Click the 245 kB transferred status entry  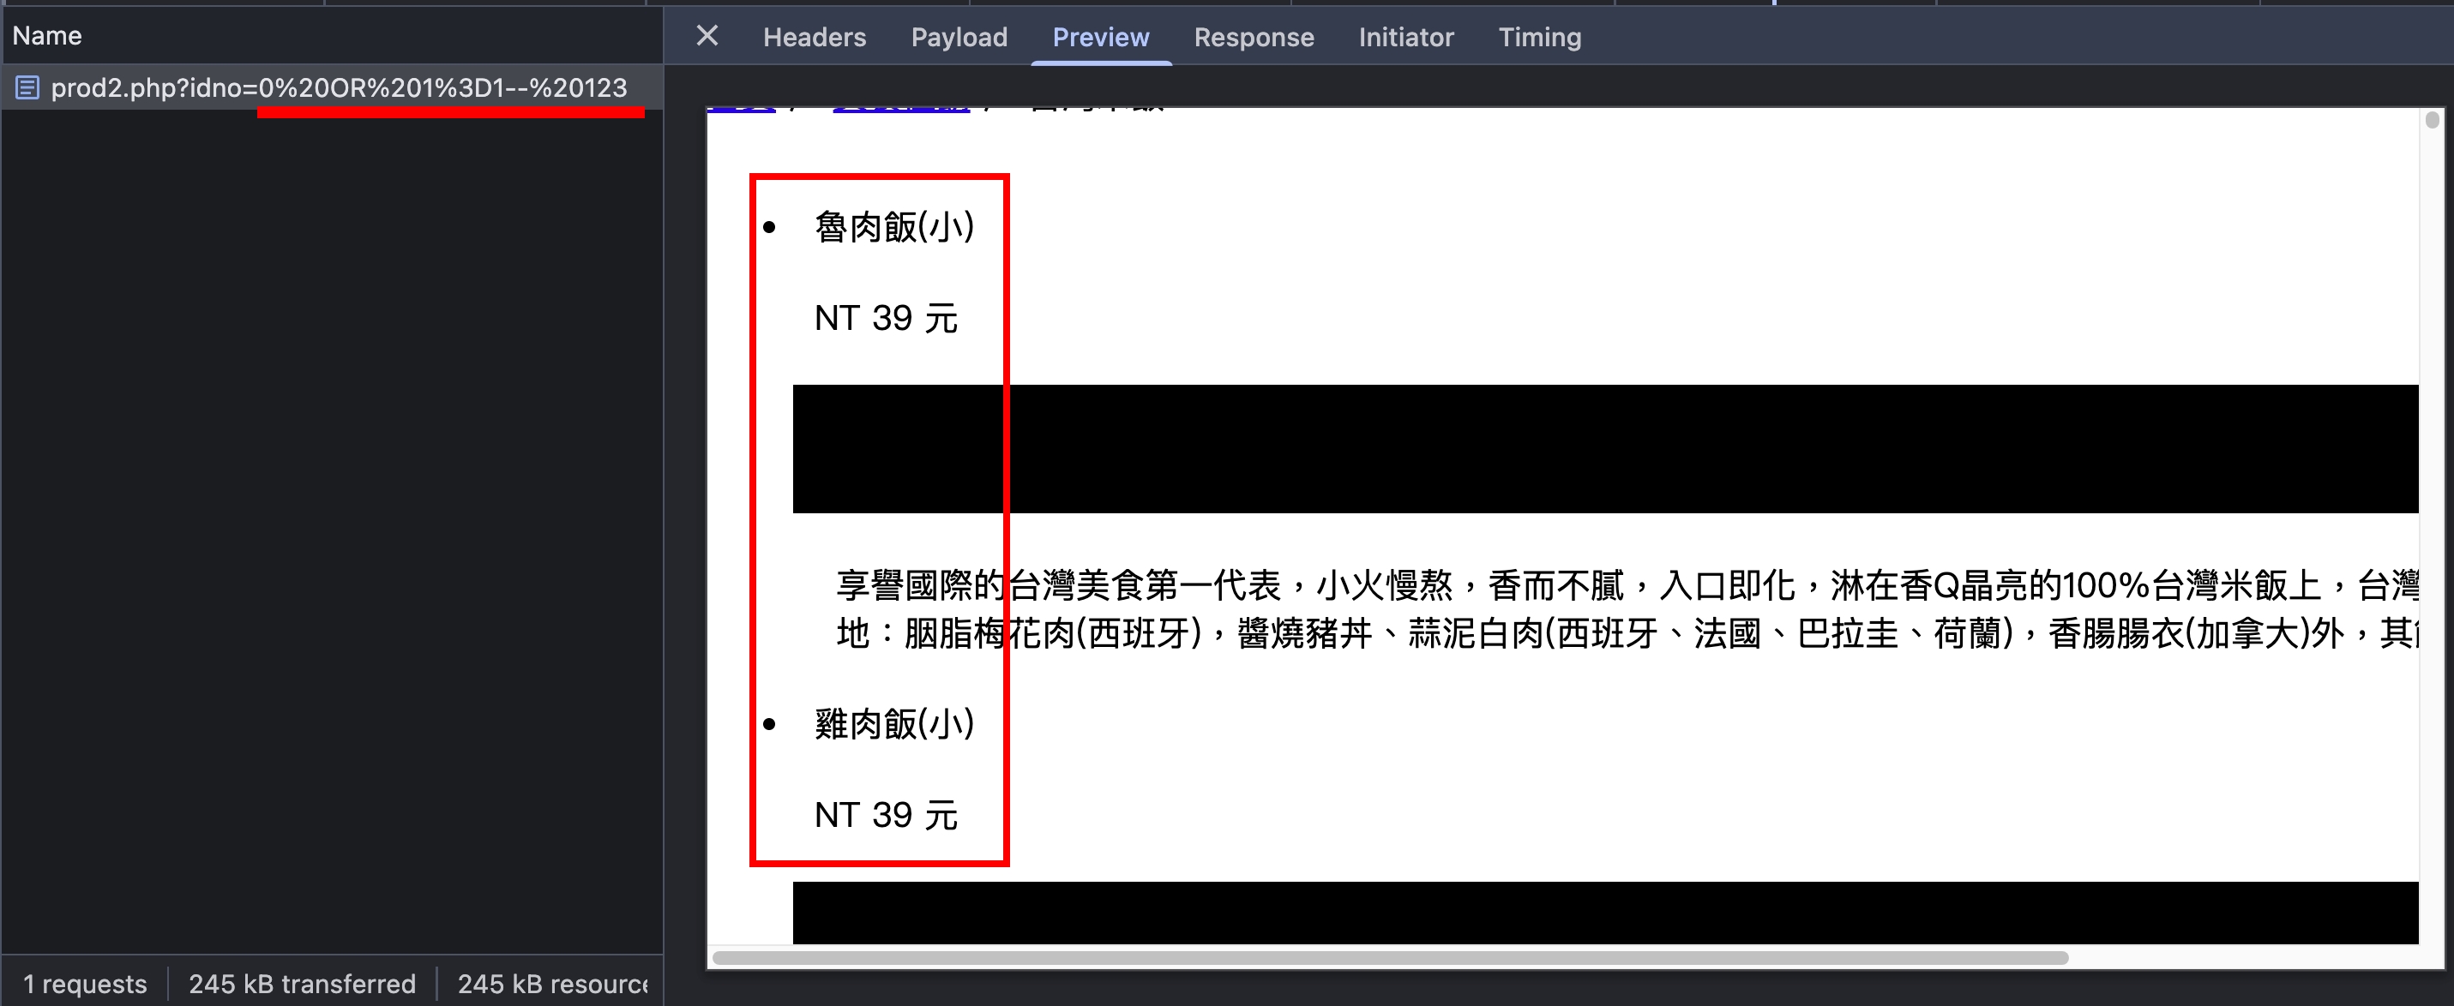coord(302,983)
